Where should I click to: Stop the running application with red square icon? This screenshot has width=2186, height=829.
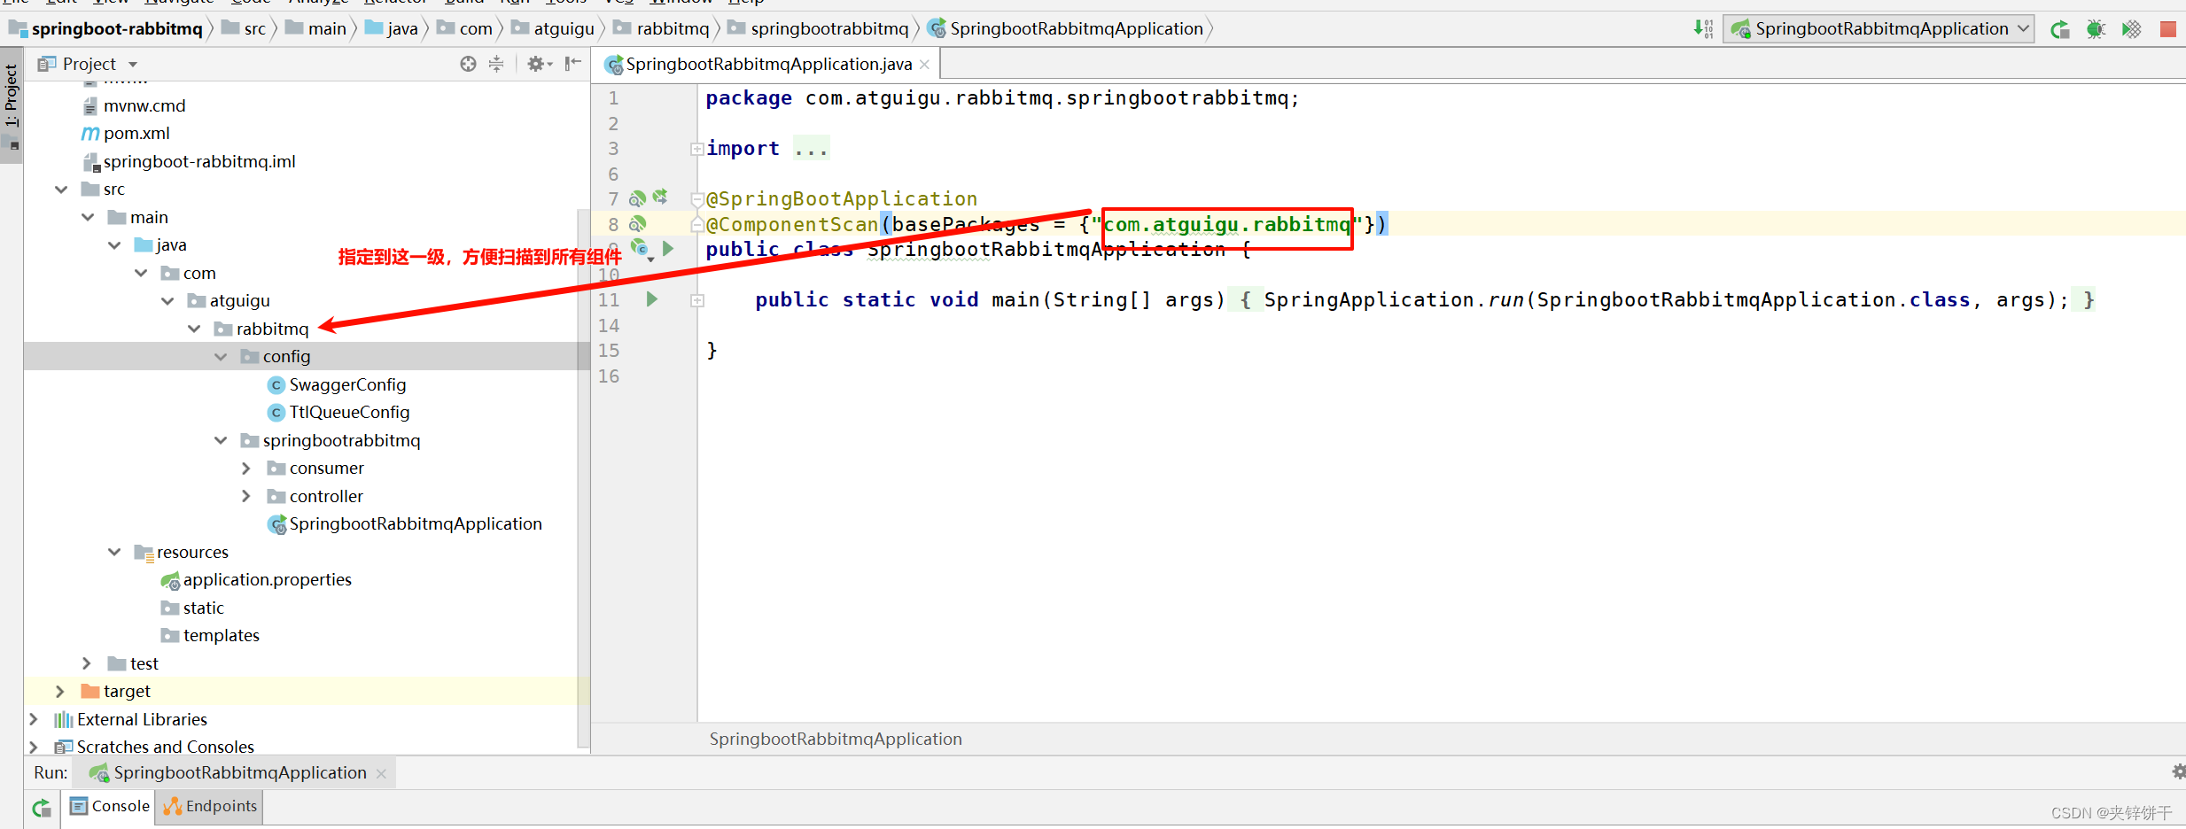[2168, 28]
